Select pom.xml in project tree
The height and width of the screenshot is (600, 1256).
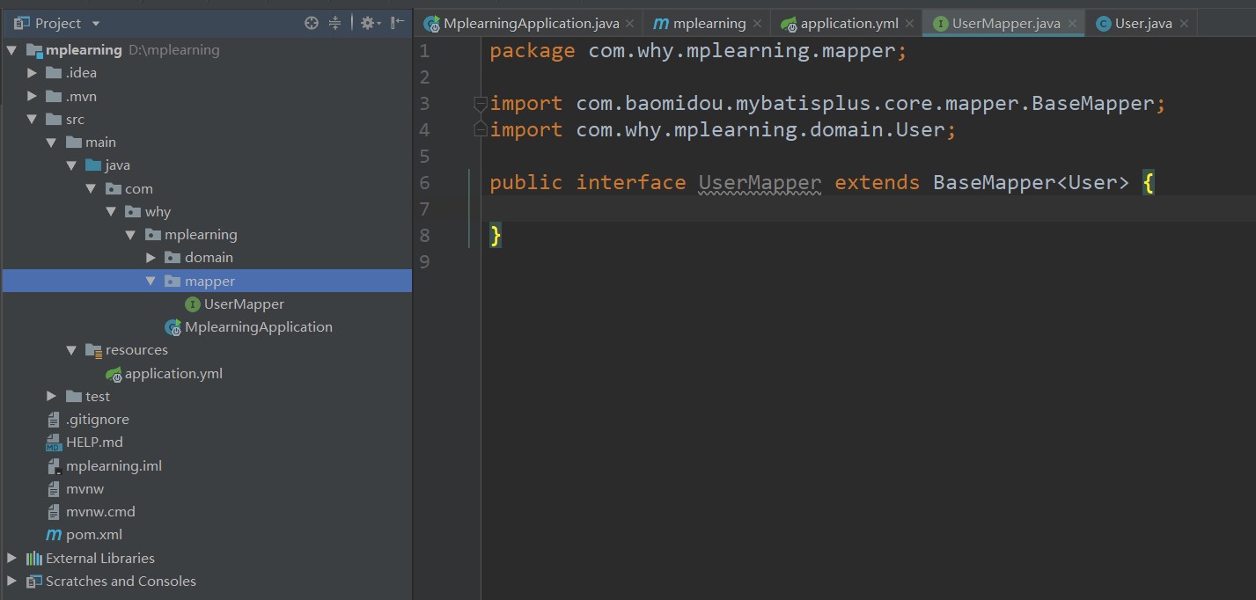coord(93,535)
